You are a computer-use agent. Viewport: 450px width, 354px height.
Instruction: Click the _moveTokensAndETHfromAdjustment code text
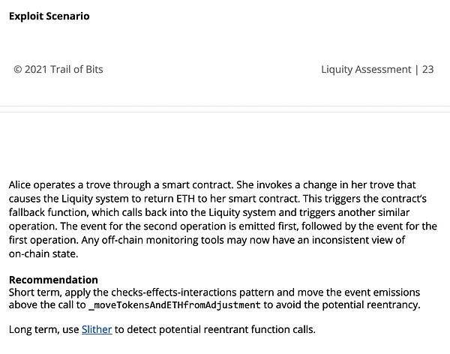[x=175, y=305]
